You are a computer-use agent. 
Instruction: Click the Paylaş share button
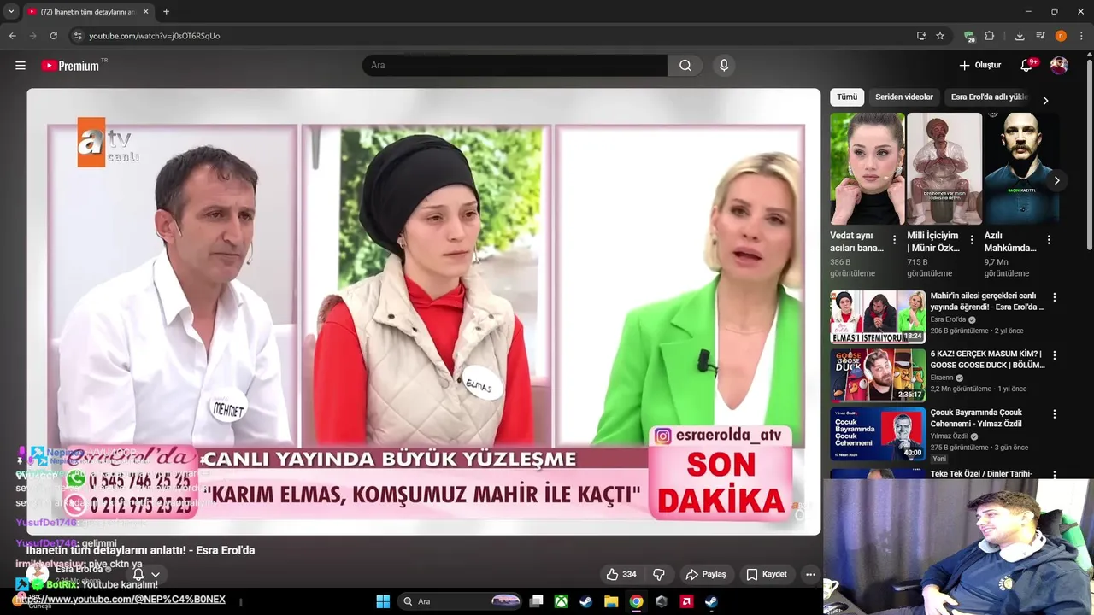pyautogui.click(x=706, y=575)
